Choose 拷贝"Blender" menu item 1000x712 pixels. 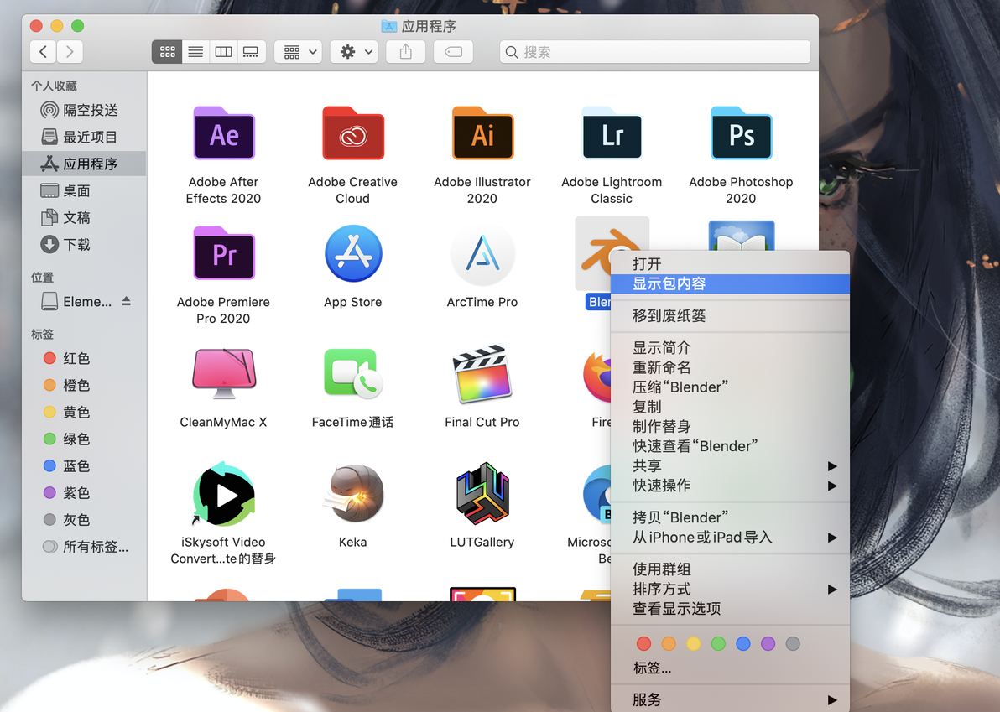[730, 517]
